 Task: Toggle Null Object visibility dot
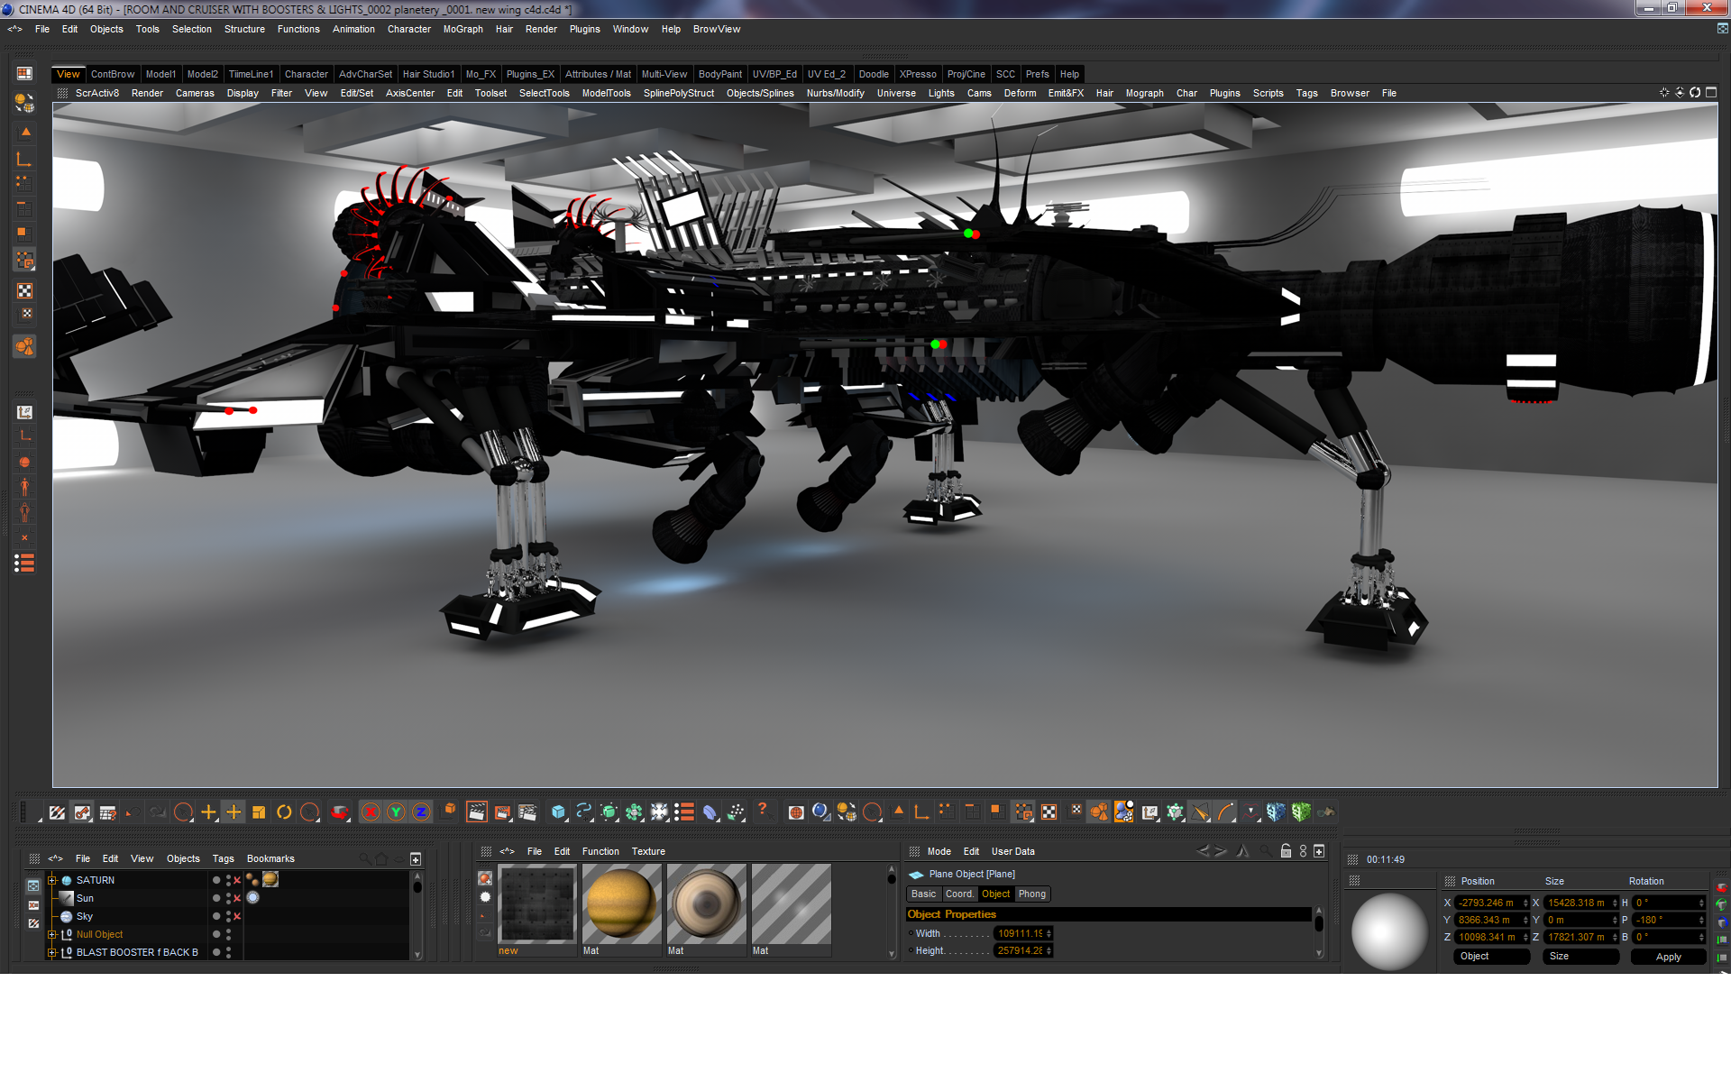(x=216, y=934)
